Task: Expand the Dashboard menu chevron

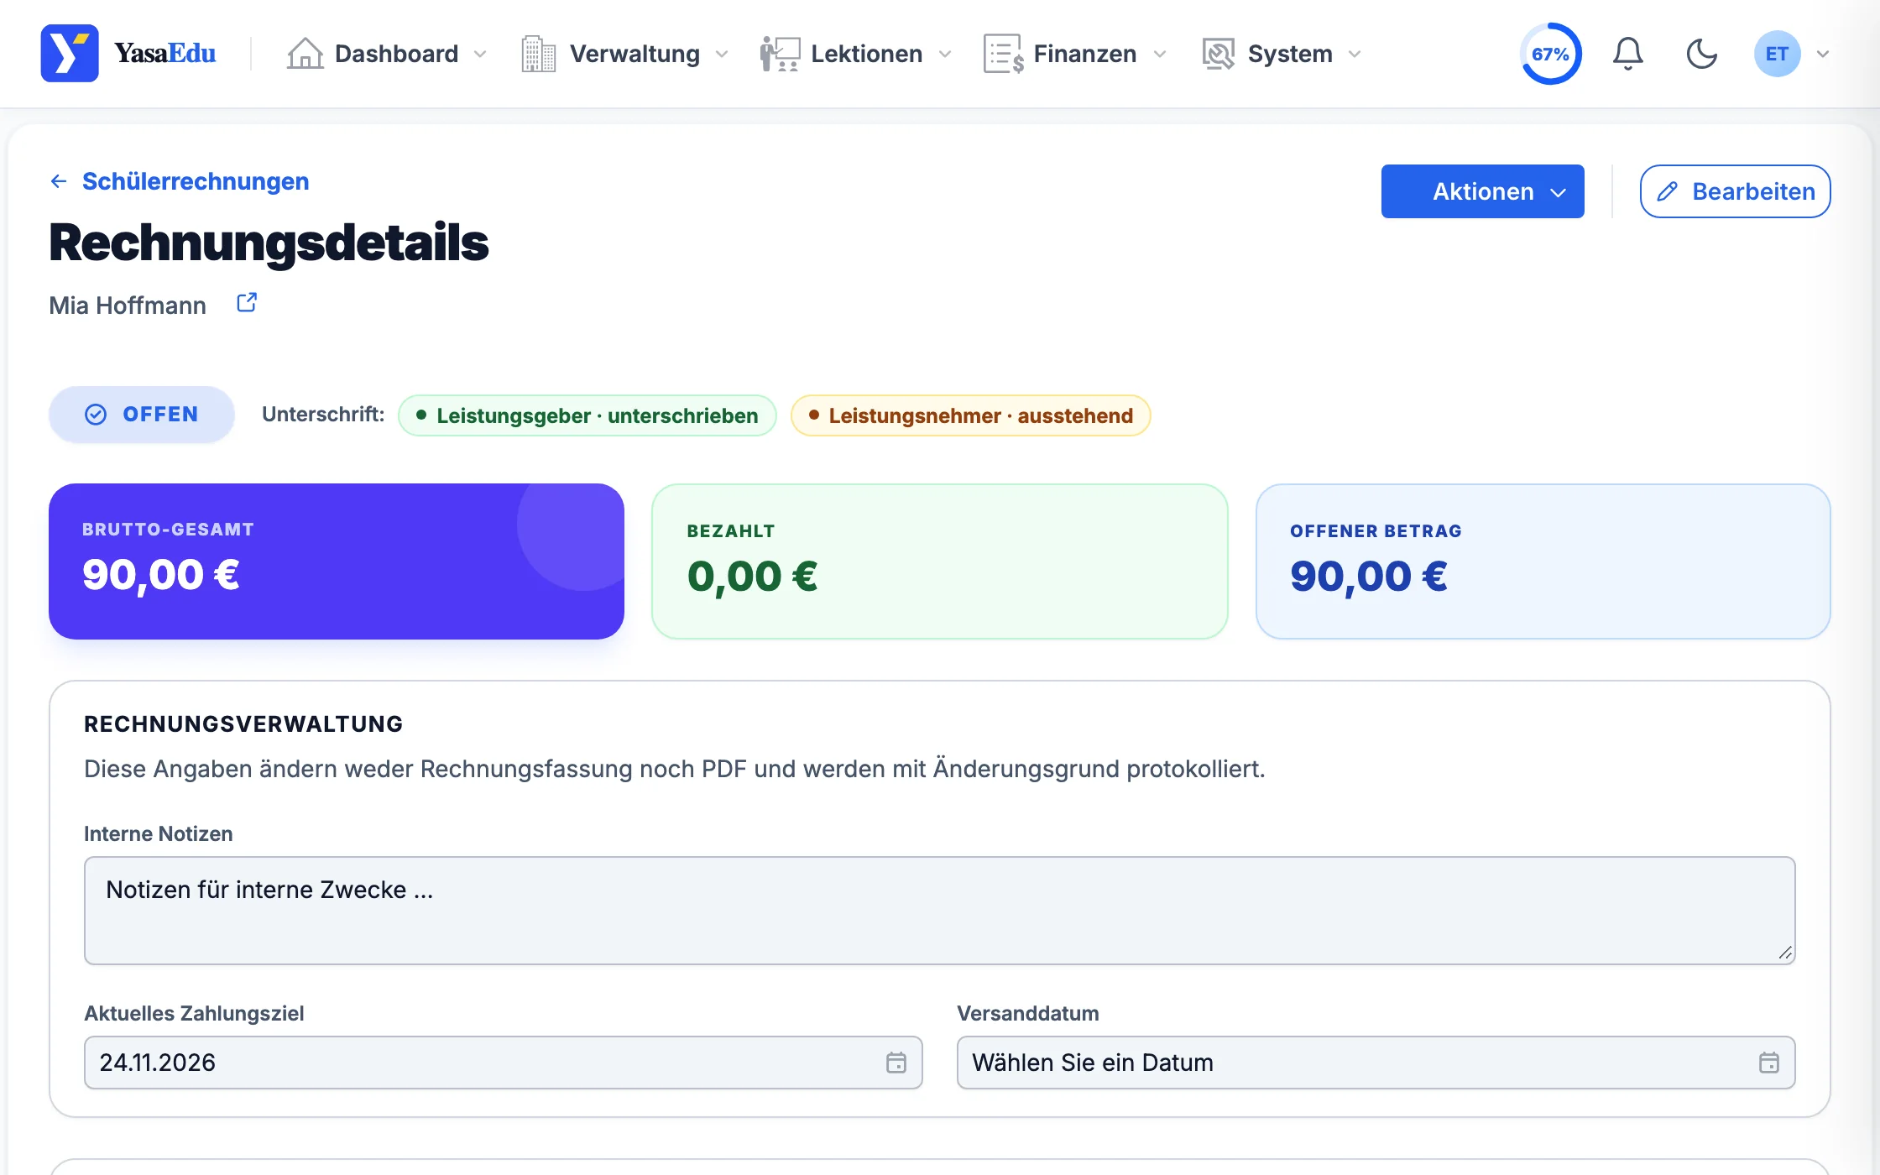Action: (480, 55)
